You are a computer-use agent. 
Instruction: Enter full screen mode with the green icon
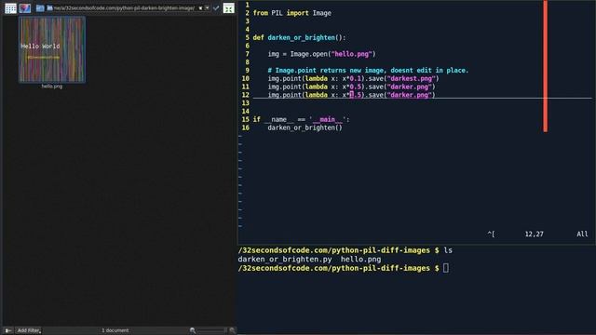(x=228, y=8)
